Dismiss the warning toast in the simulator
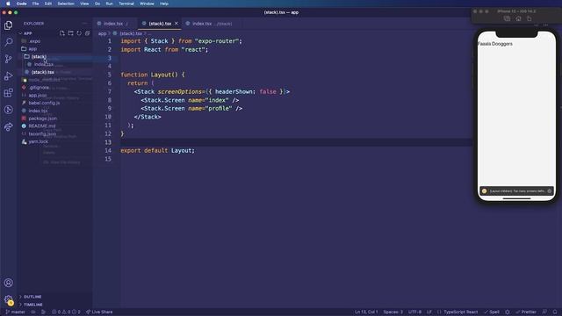Image resolution: width=562 pixels, height=316 pixels. click(550, 191)
